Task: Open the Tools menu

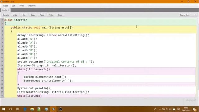Action: click(21, 6)
